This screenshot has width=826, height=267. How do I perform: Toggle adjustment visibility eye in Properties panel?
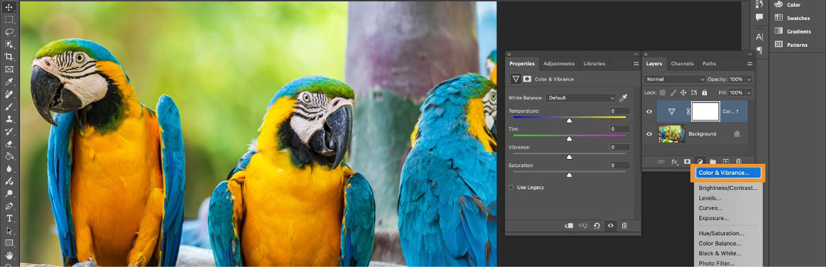tap(611, 225)
